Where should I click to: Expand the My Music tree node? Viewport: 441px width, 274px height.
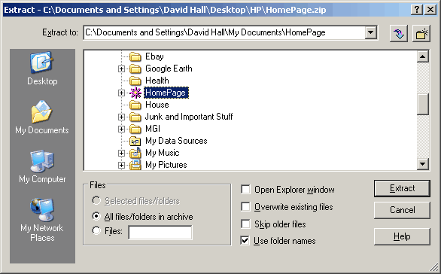pyautogui.click(x=121, y=153)
